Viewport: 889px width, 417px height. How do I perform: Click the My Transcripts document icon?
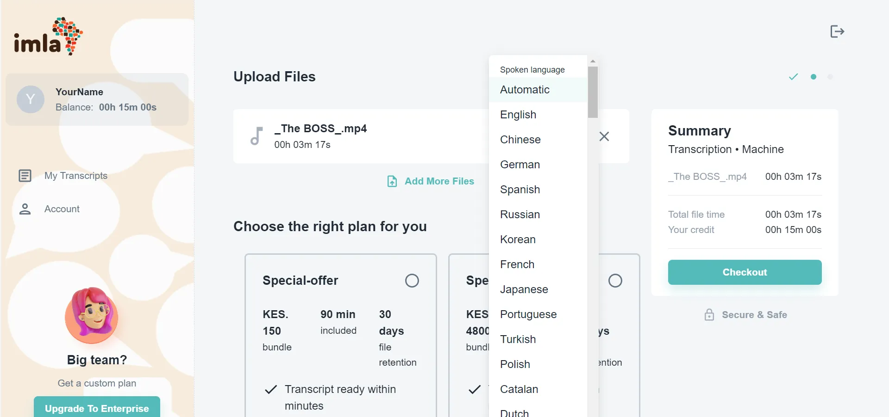[x=25, y=176]
